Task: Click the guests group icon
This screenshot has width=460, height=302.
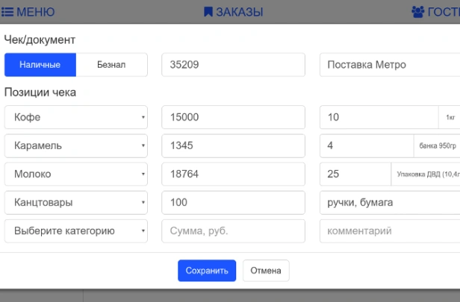Action: [417, 12]
